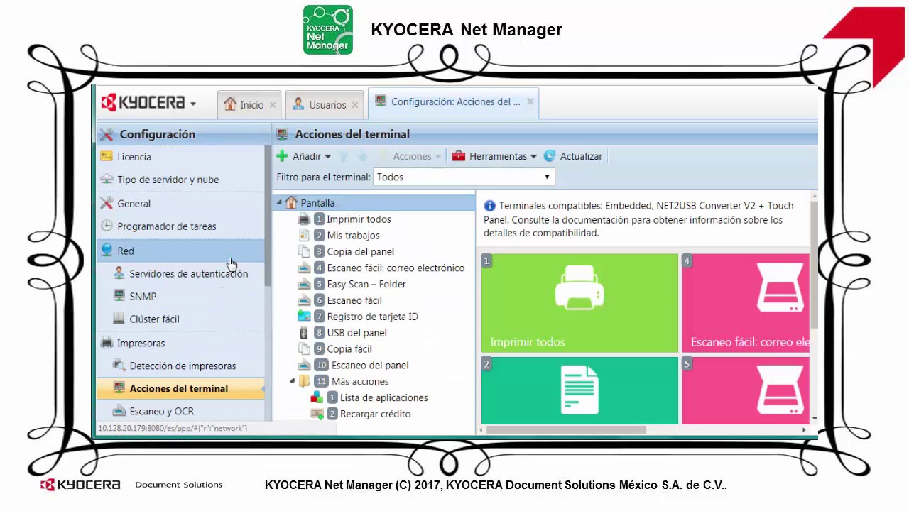This screenshot has height=511, width=909.
Task: Open the KYOCERA logo main menu
Action: 148,103
